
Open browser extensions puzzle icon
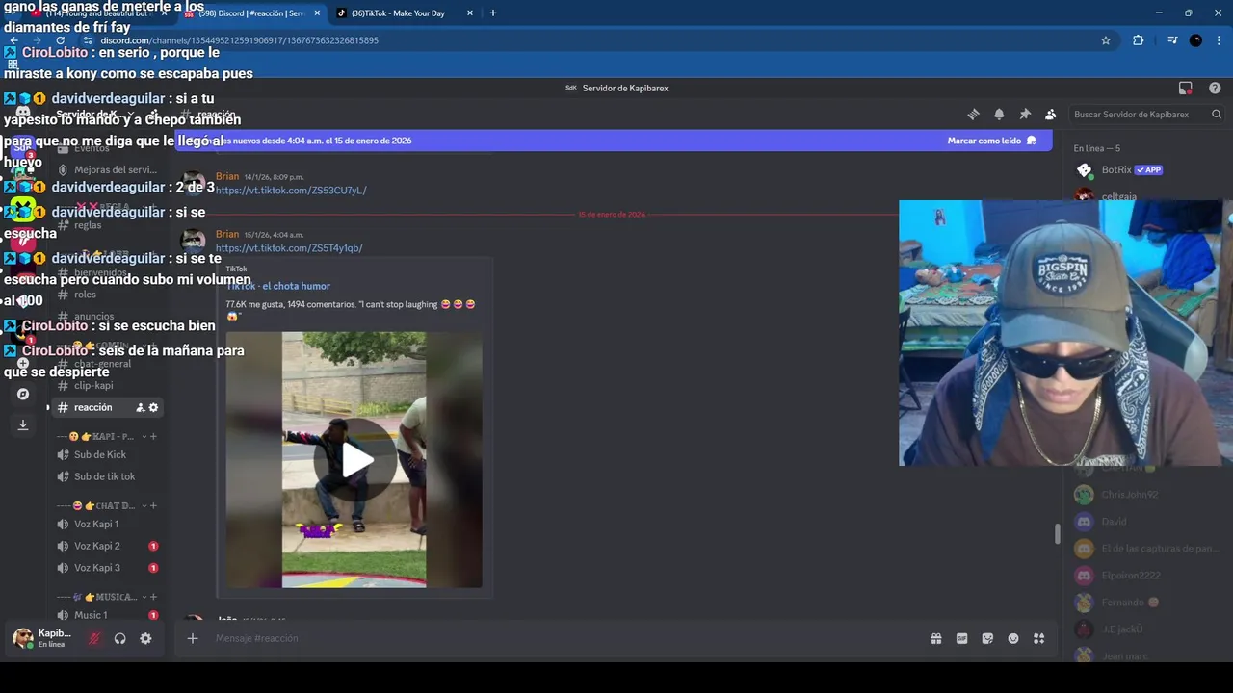pos(1138,40)
